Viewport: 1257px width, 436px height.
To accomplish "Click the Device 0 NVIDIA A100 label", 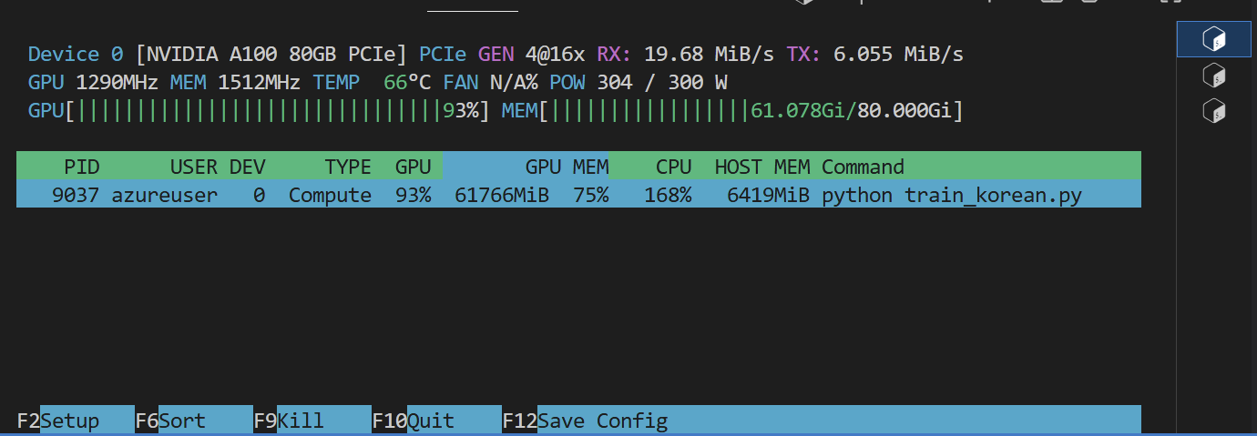I will pos(219,55).
